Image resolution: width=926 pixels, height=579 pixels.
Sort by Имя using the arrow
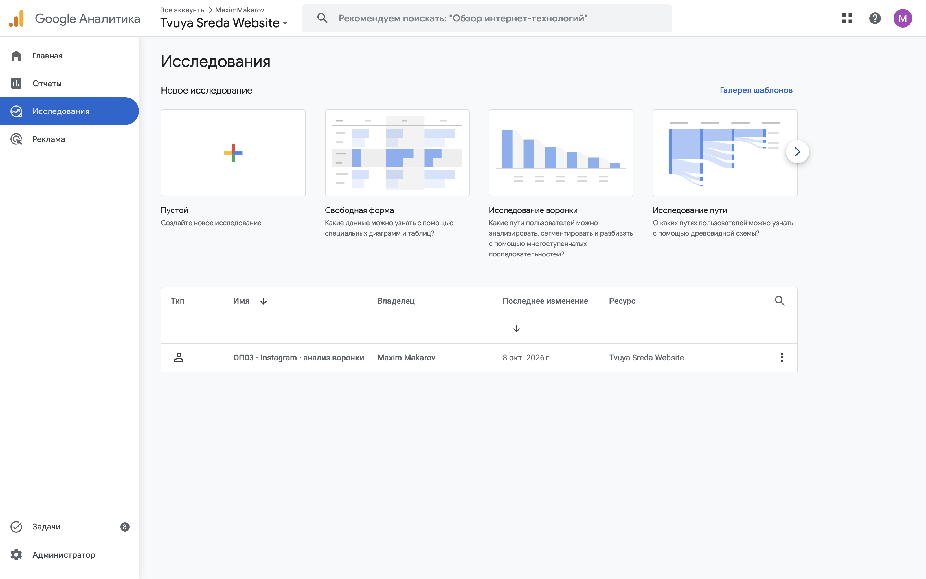[264, 301]
